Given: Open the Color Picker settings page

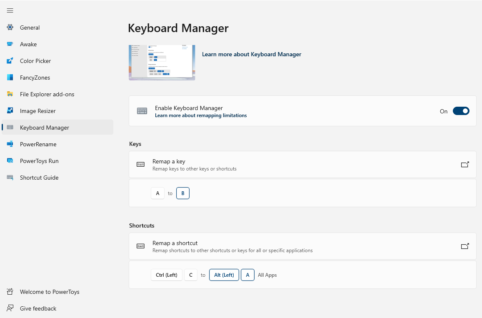Looking at the screenshot, I should coord(10,61).
